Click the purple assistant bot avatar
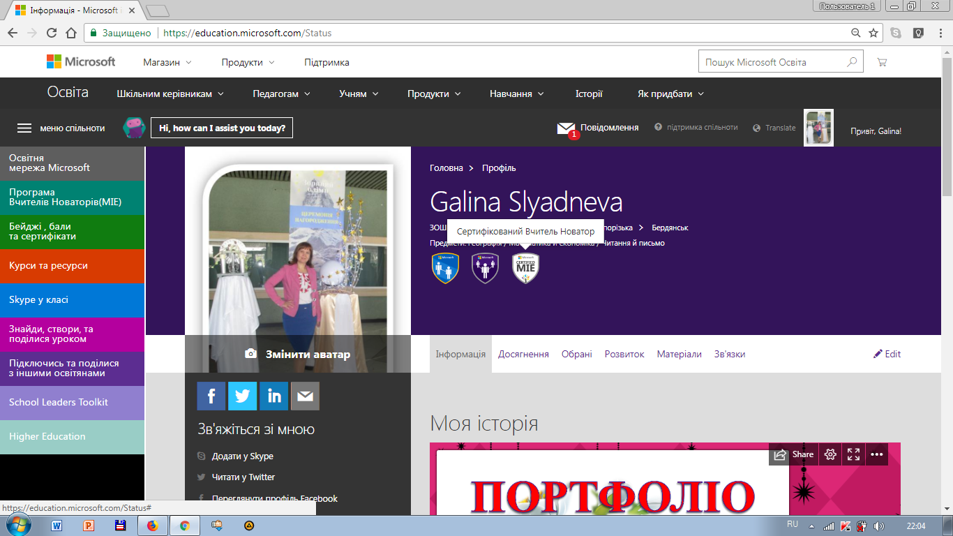This screenshot has height=536, width=953. (134, 128)
